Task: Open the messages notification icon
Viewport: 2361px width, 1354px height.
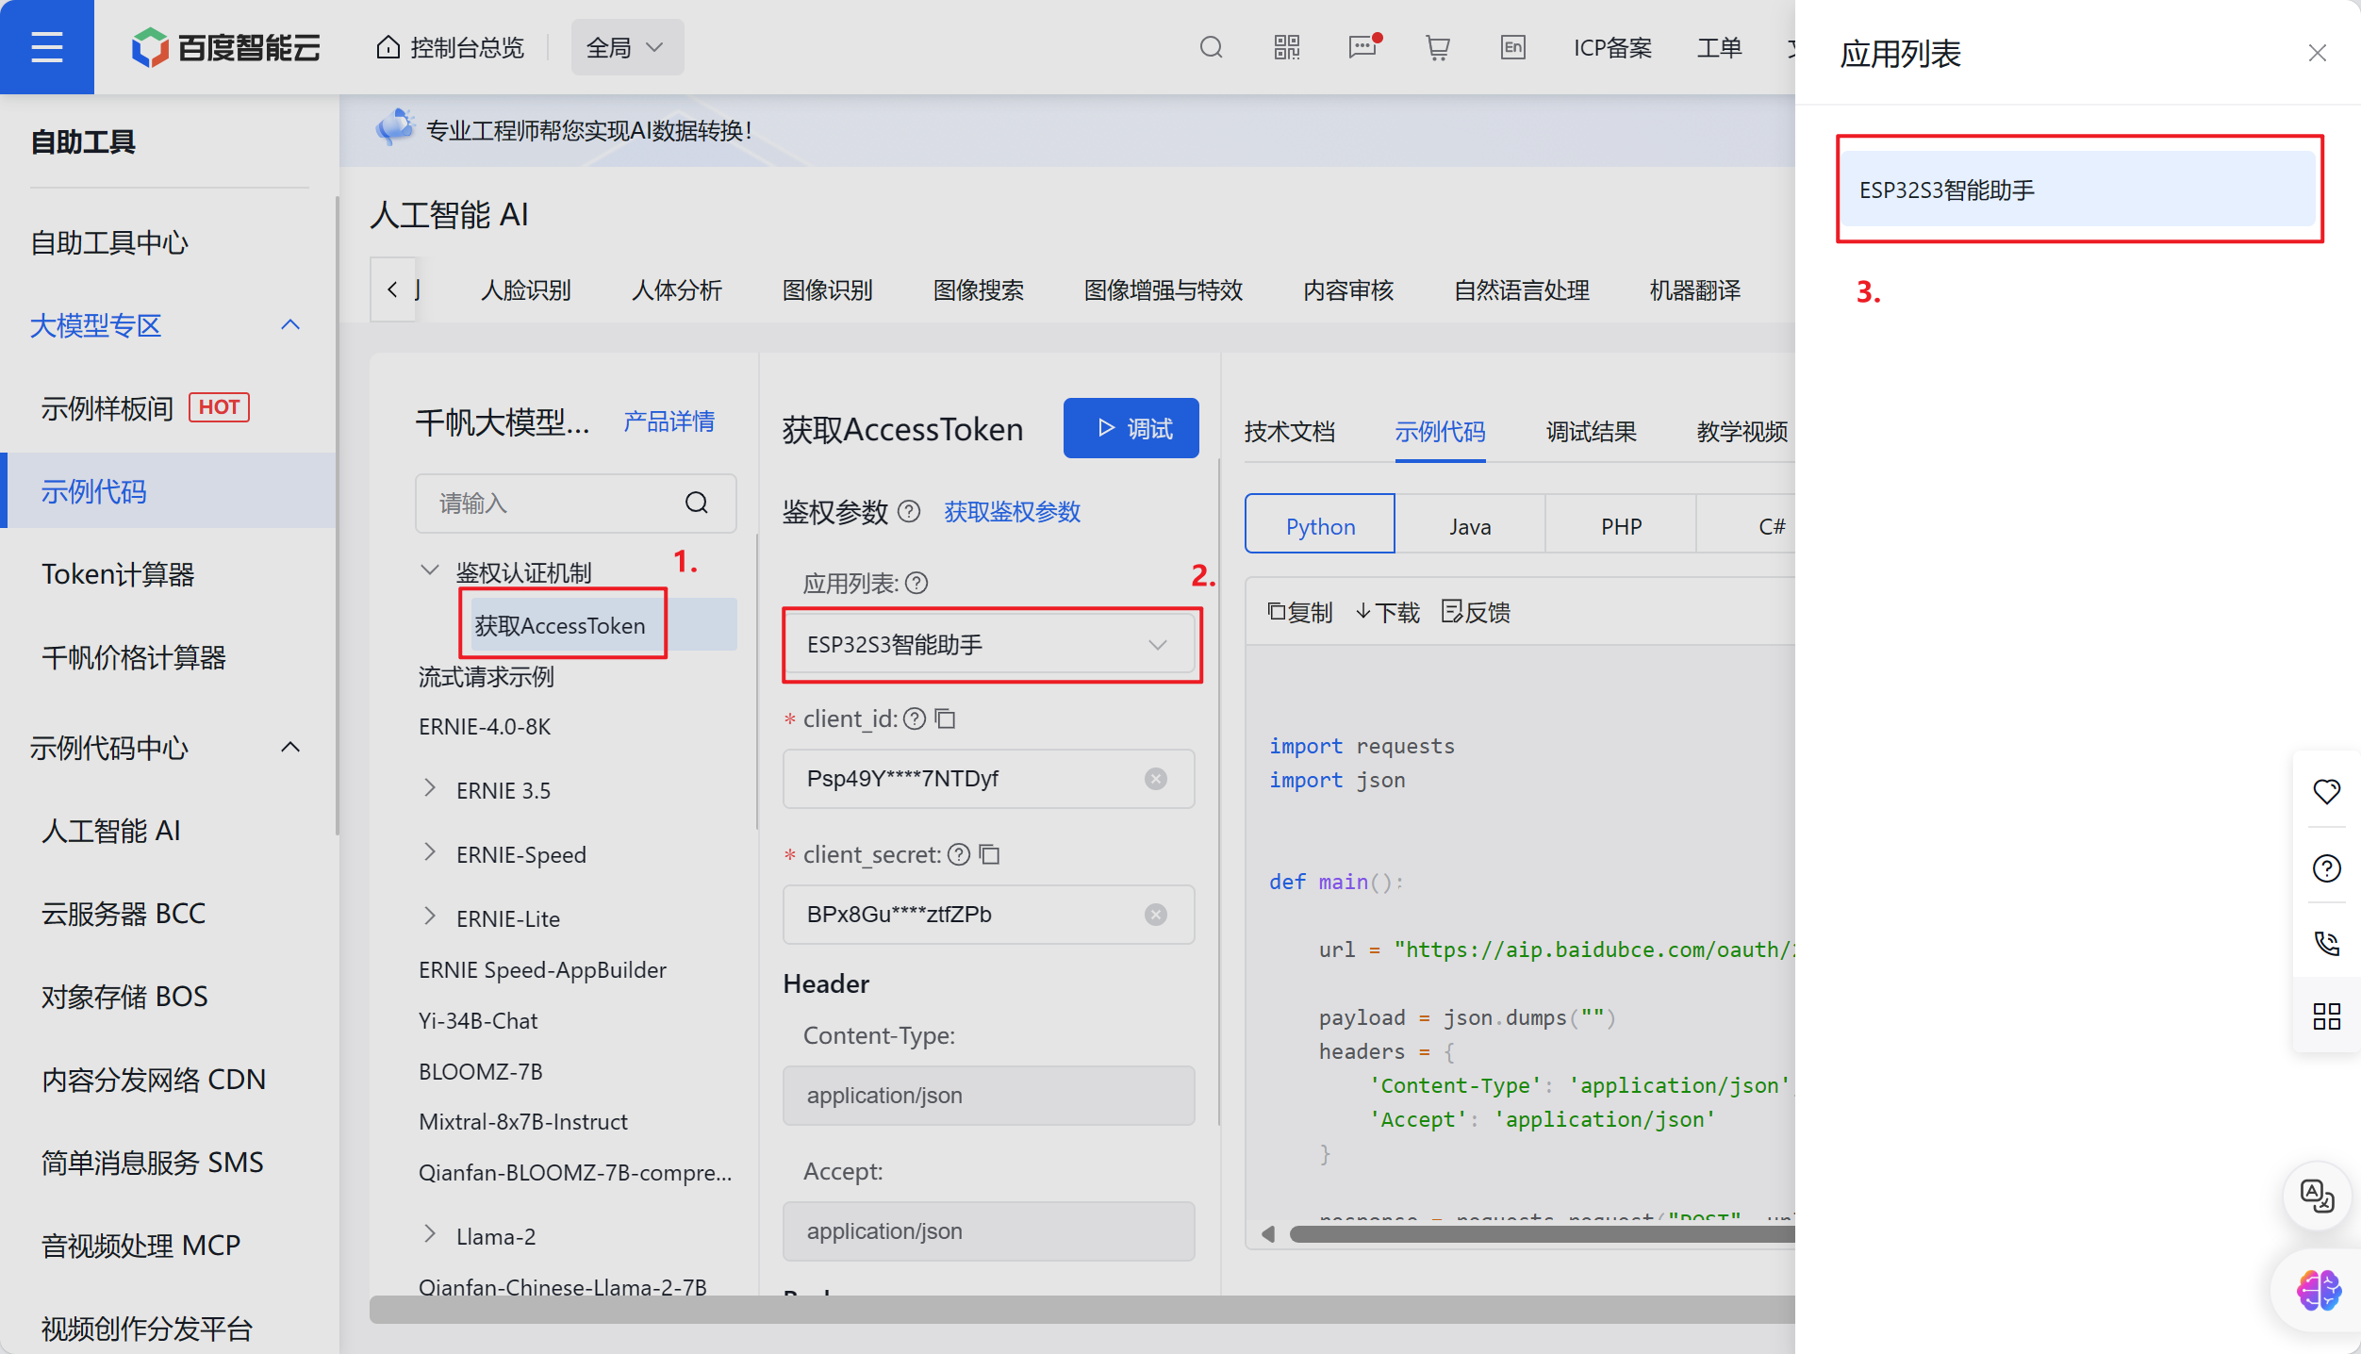Action: (1363, 47)
